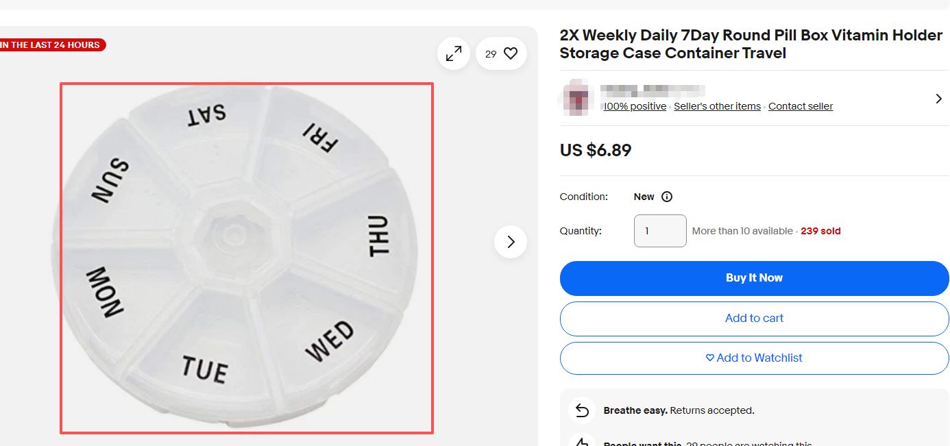Click the seller profile avatar image
This screenshot has height=446, width=950.
tap(576, 98)
